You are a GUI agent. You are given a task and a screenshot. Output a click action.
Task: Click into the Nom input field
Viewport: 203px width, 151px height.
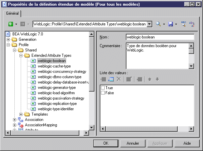coord(160,37)
